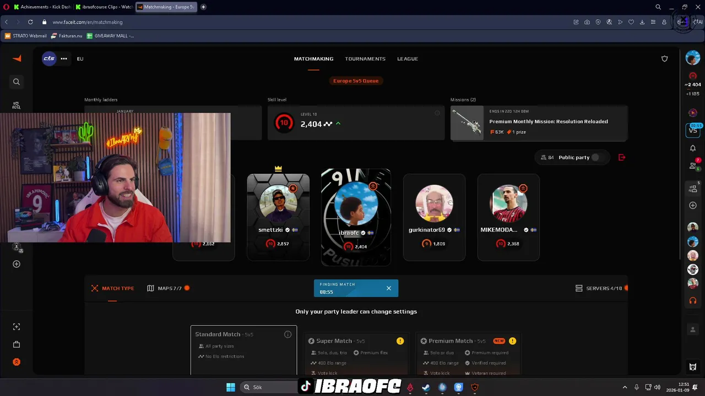
Task: Open a new browser tab
Action: 203,7
